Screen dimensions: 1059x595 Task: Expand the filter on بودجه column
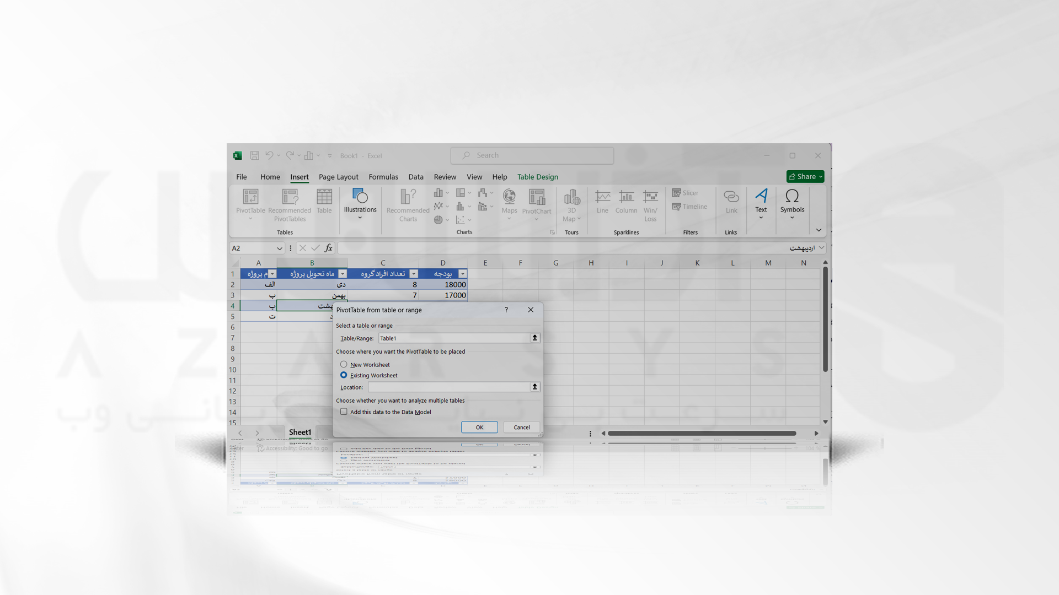click(x=463, y=273)
